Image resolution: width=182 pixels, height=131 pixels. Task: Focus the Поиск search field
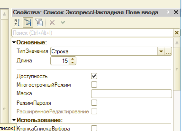point(91,32)
